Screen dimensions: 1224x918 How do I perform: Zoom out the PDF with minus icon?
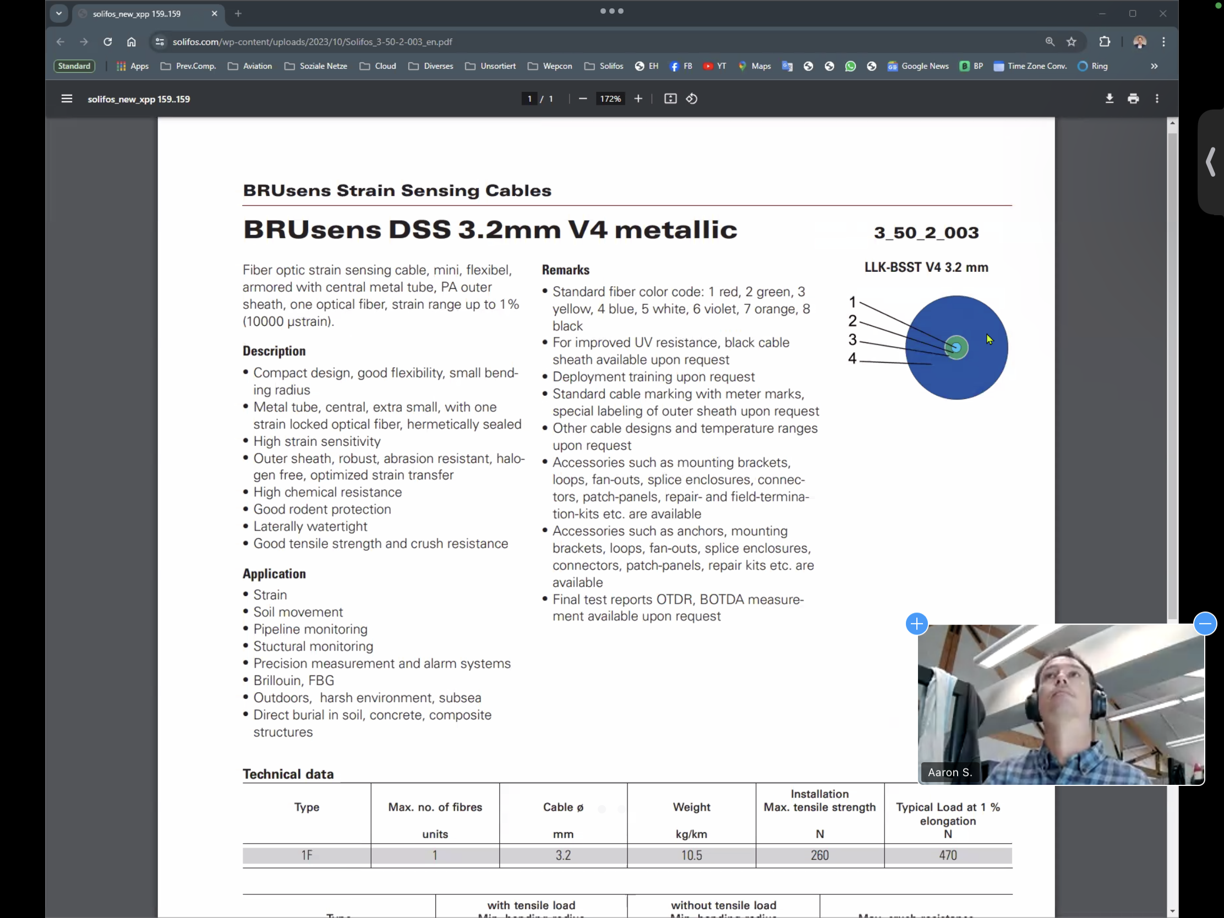point(583,99)
